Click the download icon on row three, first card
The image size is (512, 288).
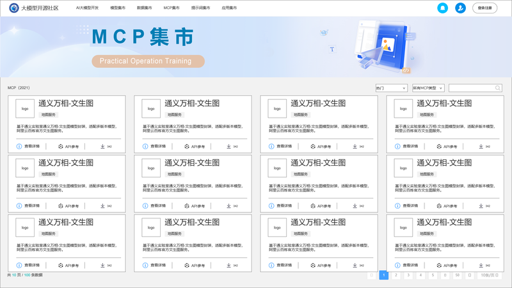102,265
